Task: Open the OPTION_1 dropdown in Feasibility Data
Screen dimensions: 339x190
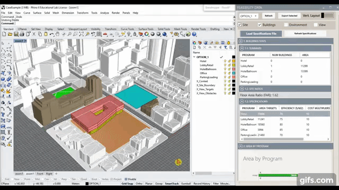Action: click(x=248, y=16)
